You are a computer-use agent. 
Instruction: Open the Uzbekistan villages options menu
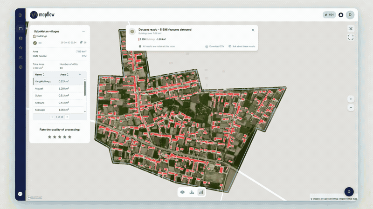83,32
